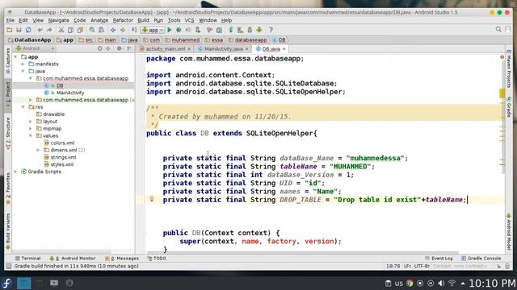Image resolution: width=517 pixels, height=290 pixels.
Task: Open the Gradle Console button
Action: click(x=481, y=259)
